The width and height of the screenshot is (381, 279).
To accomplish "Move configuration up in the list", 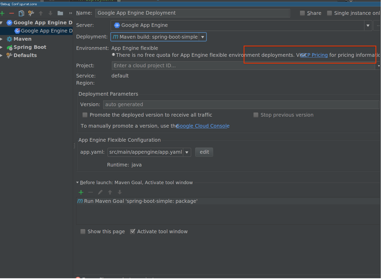I will point(41,13).
